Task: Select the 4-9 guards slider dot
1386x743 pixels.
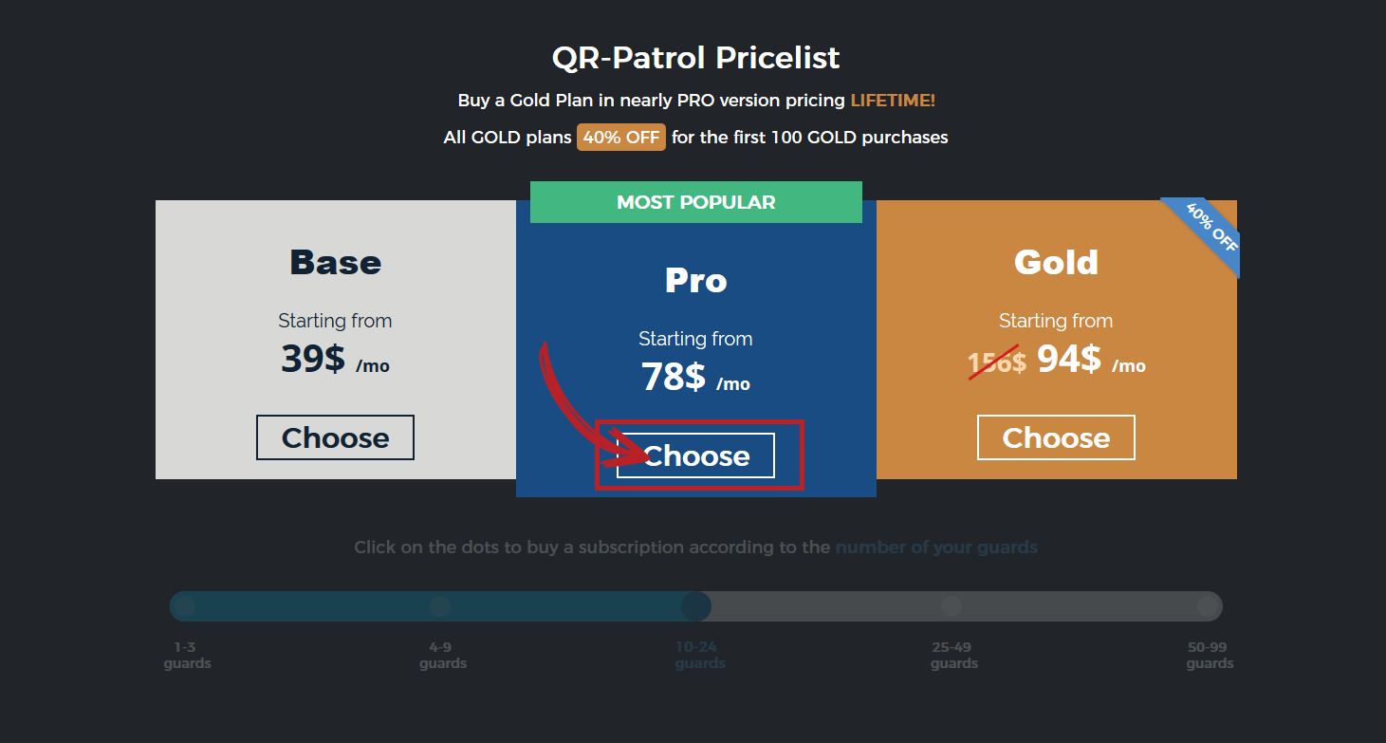Action: (440, 605)
